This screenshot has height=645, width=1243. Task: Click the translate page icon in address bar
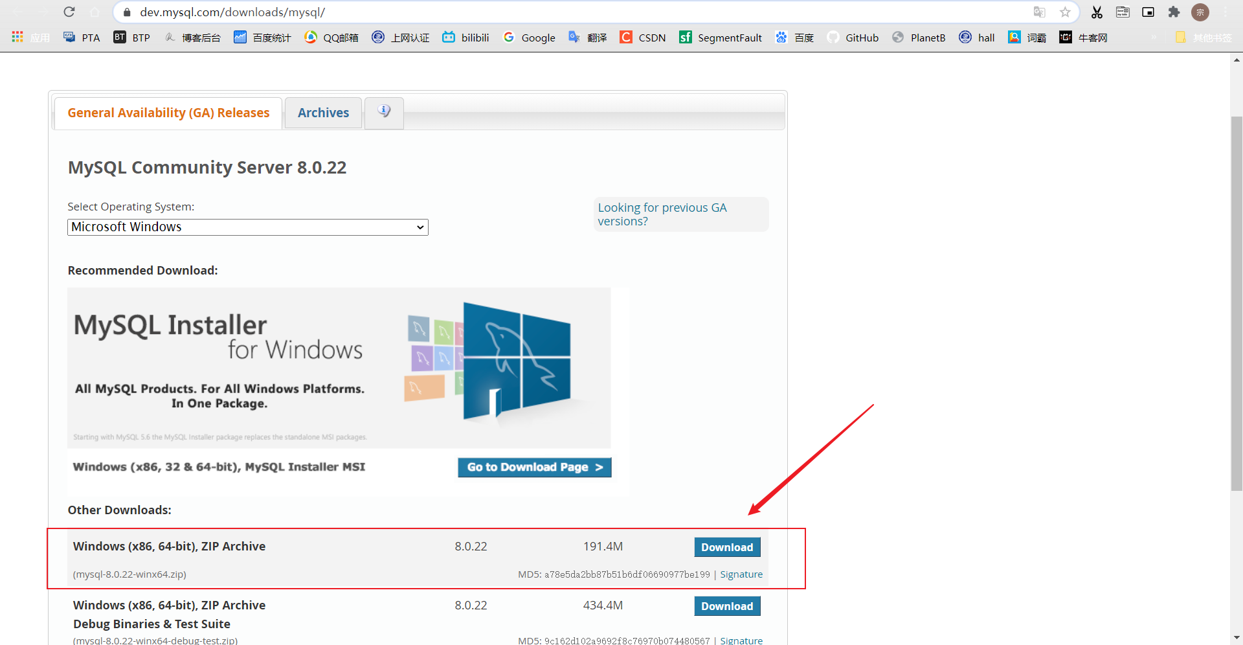(x=1040, y=12)
